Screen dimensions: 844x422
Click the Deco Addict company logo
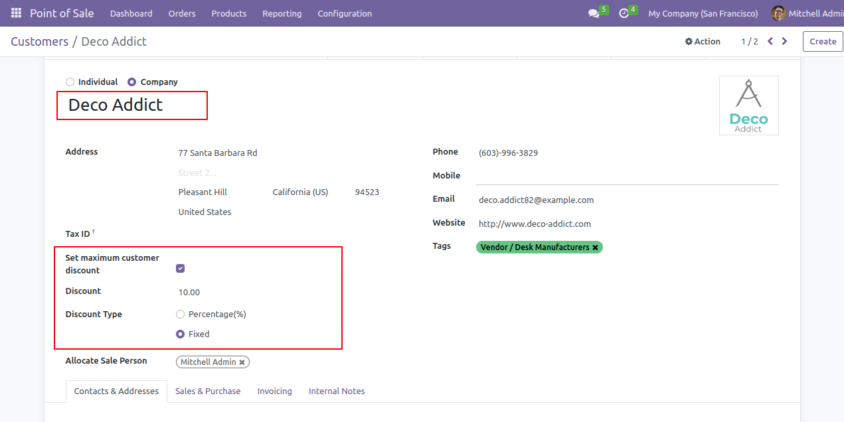click(x=749, y=105)
